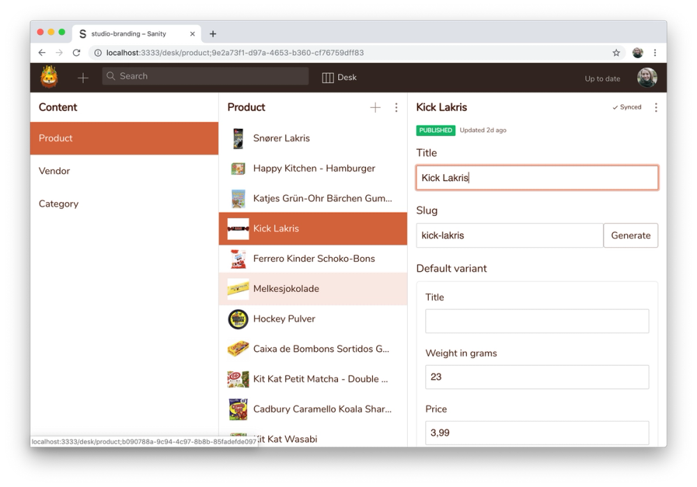Click the lion crown studio logo
This screenshot has width=697, height=487.
click(49, 77)
